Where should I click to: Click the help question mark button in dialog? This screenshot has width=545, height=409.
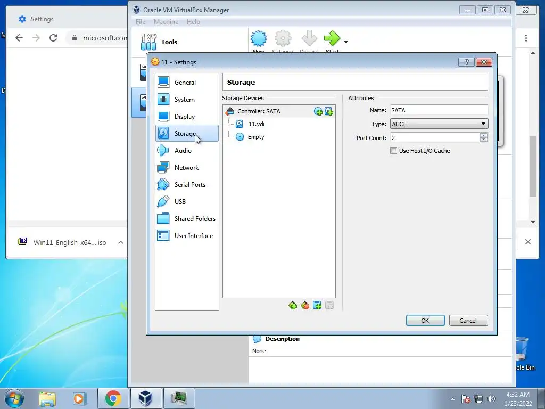click(466, 62)
